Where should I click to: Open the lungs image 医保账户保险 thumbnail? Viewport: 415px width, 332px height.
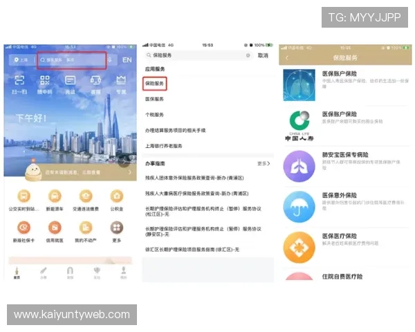299,85
